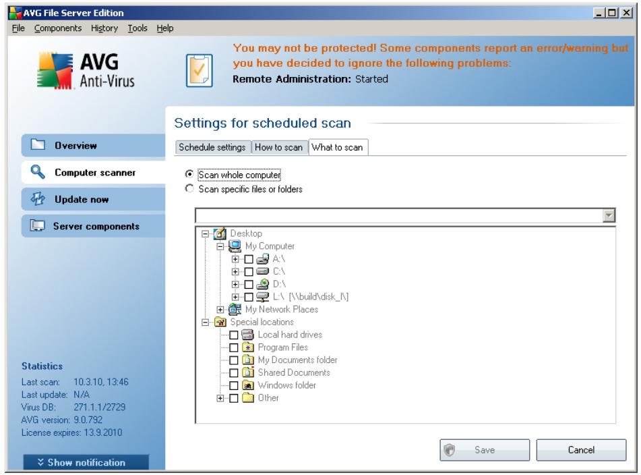The image size is (641, 475).
Task: Collapse the Special locations node
Action: [x=205, y=323]
